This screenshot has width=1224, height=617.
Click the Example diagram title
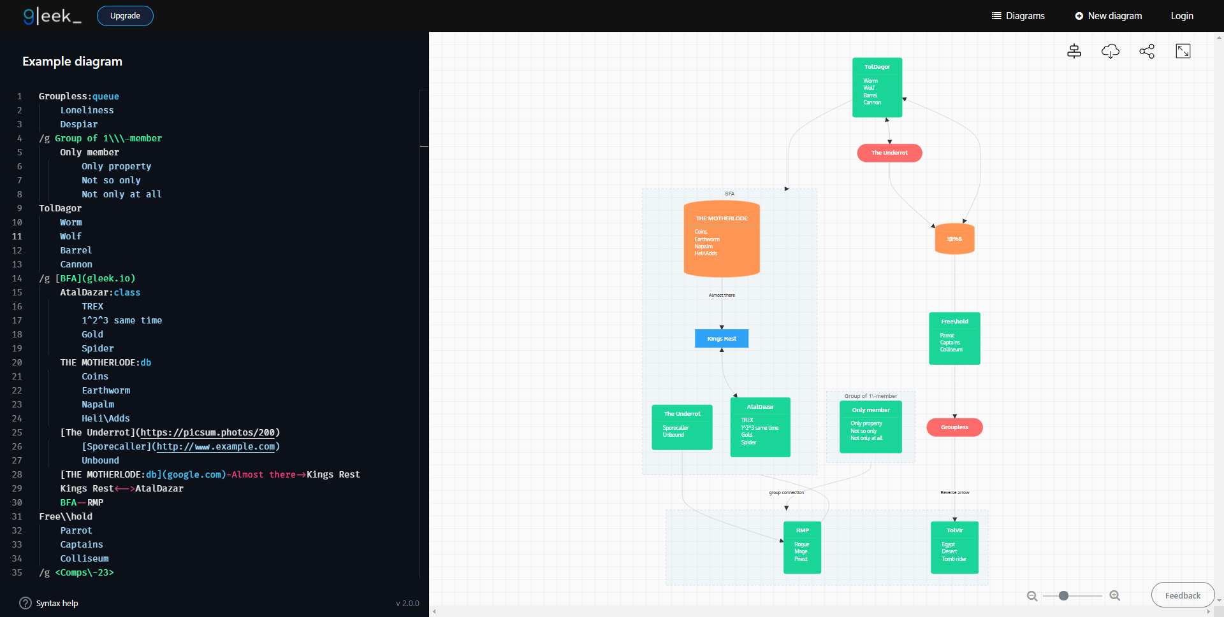(72, 61)
